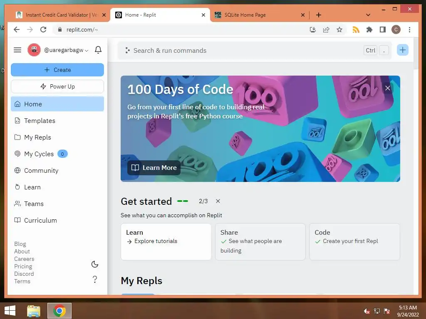
Task: Focus the Search & run commands field
Action: click(x=255, y=50)
